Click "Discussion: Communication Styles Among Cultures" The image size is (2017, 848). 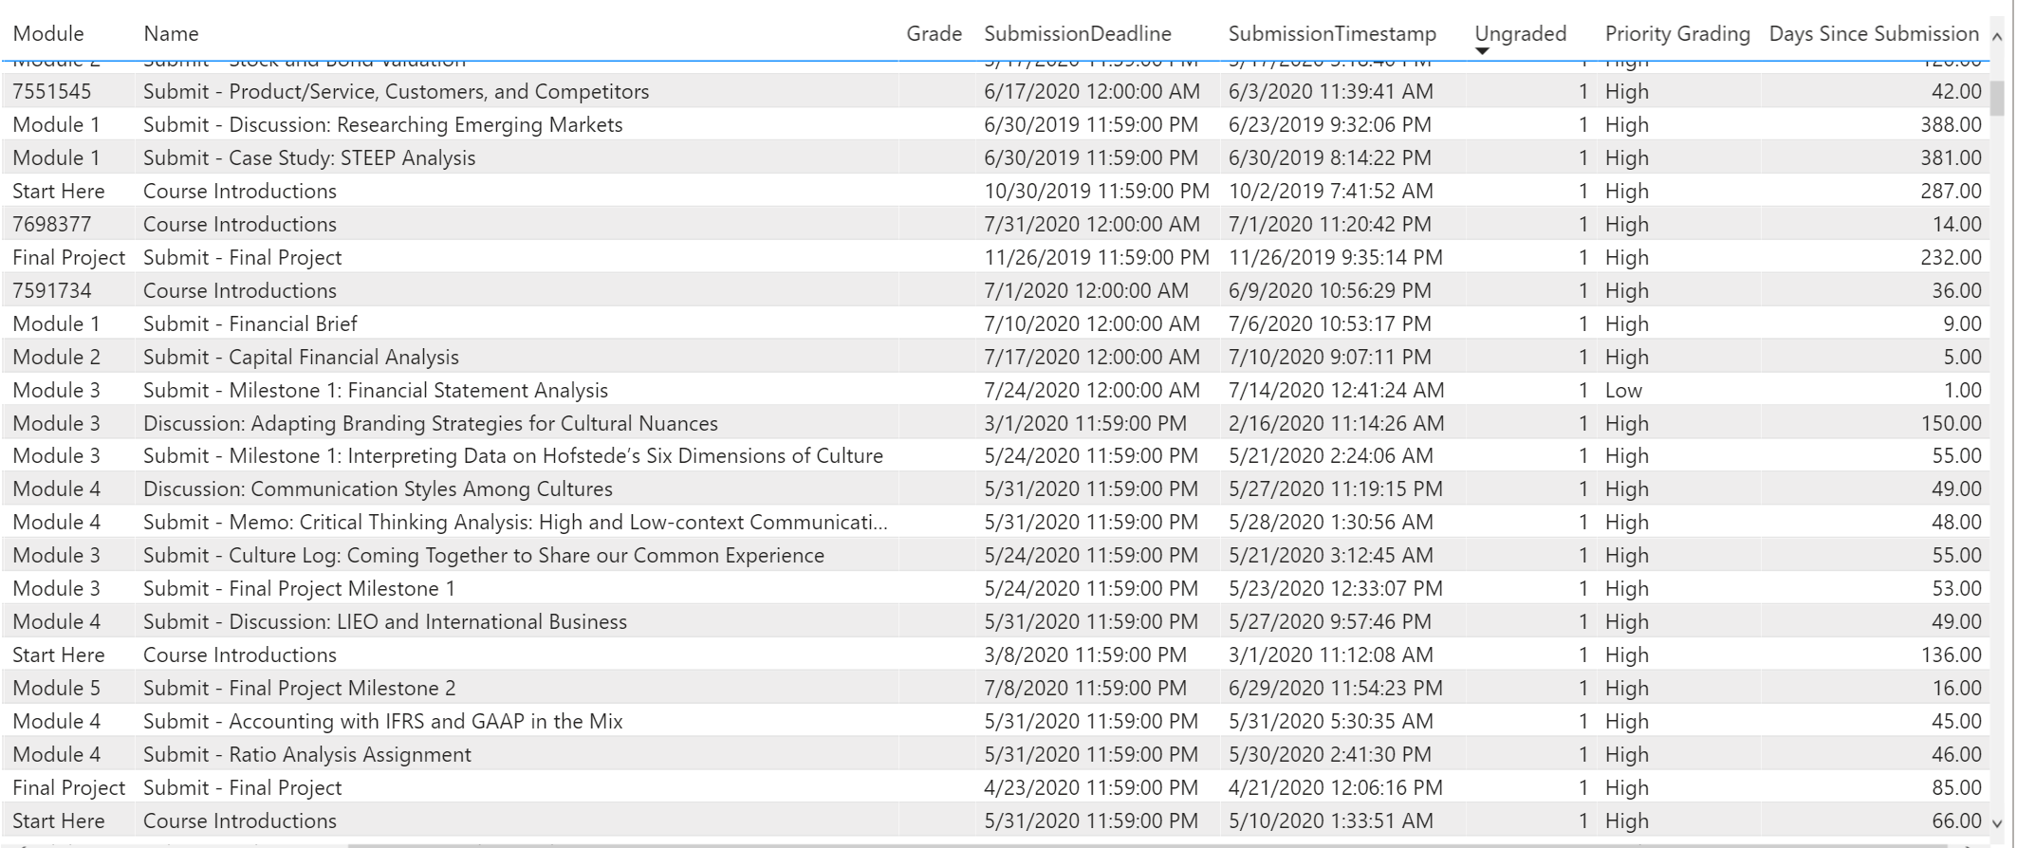378,489
